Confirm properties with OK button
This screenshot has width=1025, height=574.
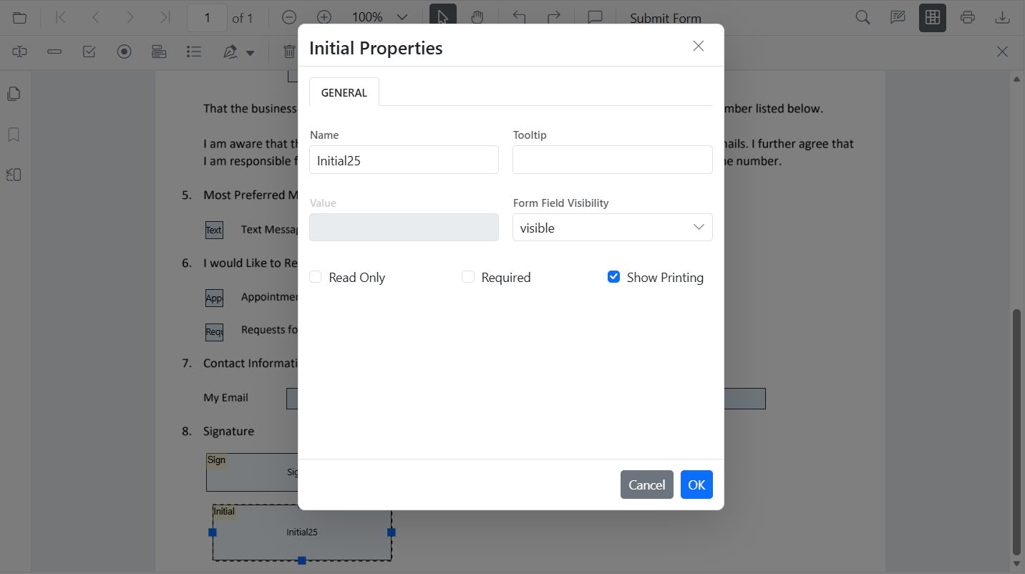pyautogui.click(x=696, y=485)
